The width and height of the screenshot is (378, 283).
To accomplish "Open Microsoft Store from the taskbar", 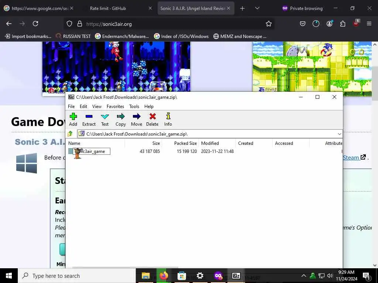I will [182, 276].
